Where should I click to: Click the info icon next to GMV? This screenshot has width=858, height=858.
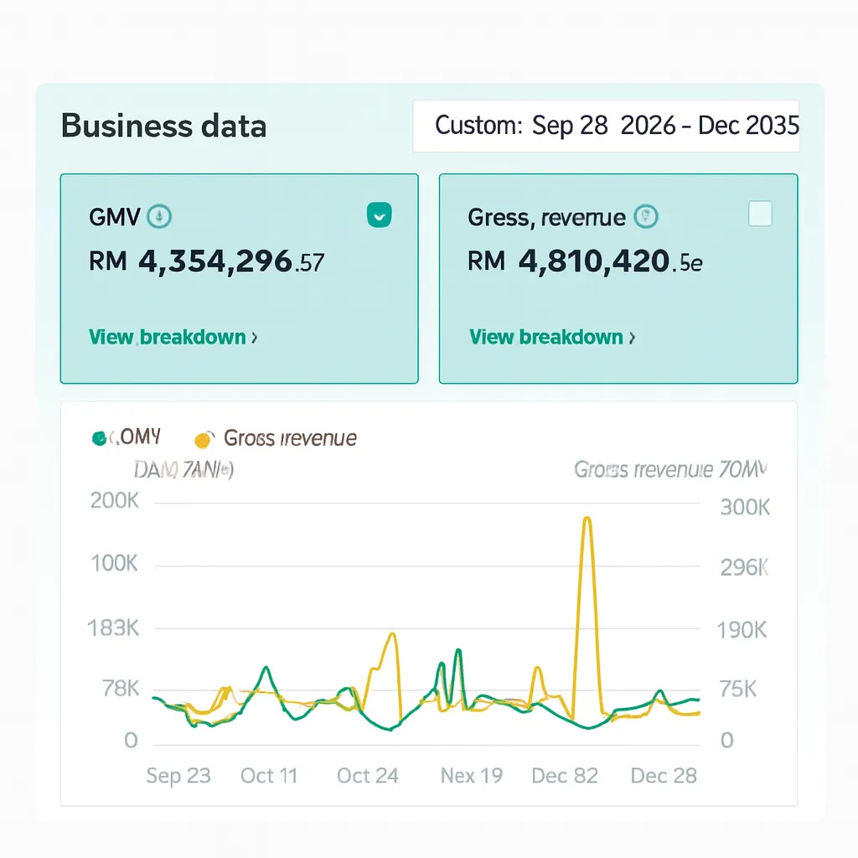pos(159,218)
